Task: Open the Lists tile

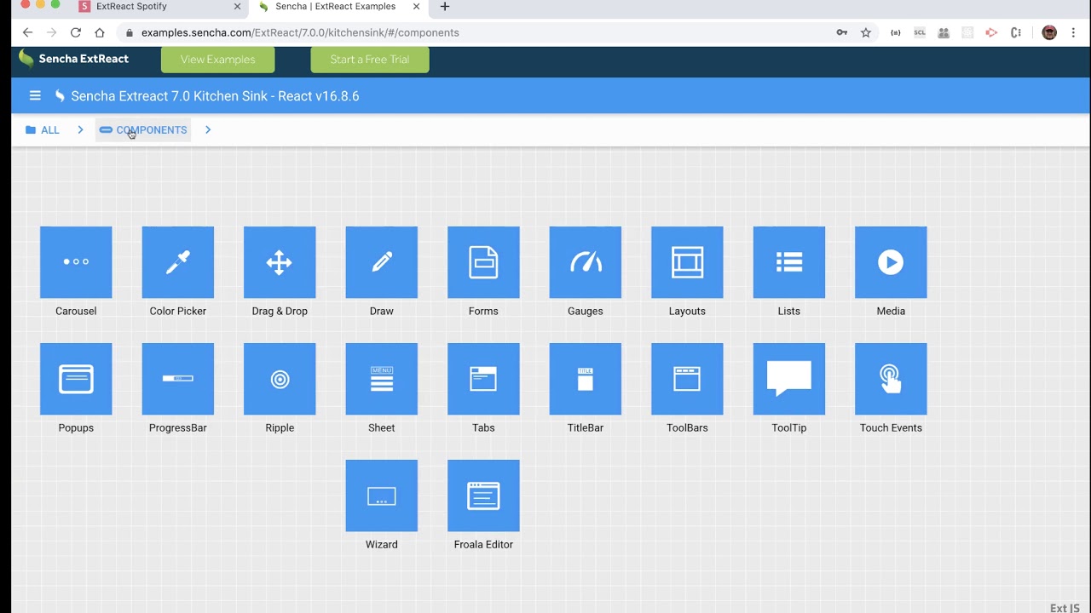Action: tap(788, 262)
